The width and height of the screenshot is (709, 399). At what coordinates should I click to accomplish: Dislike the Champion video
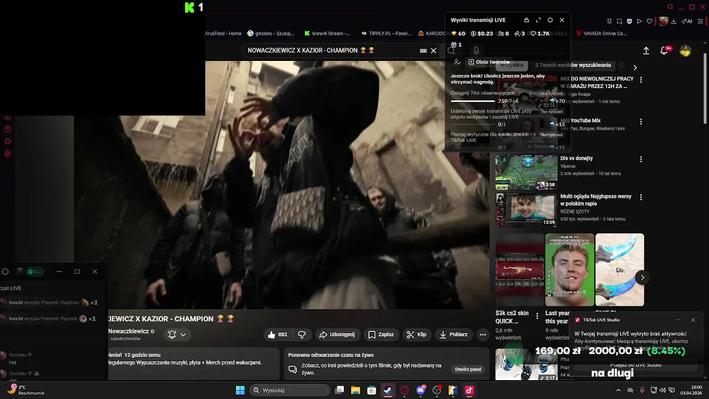point(302,335)
